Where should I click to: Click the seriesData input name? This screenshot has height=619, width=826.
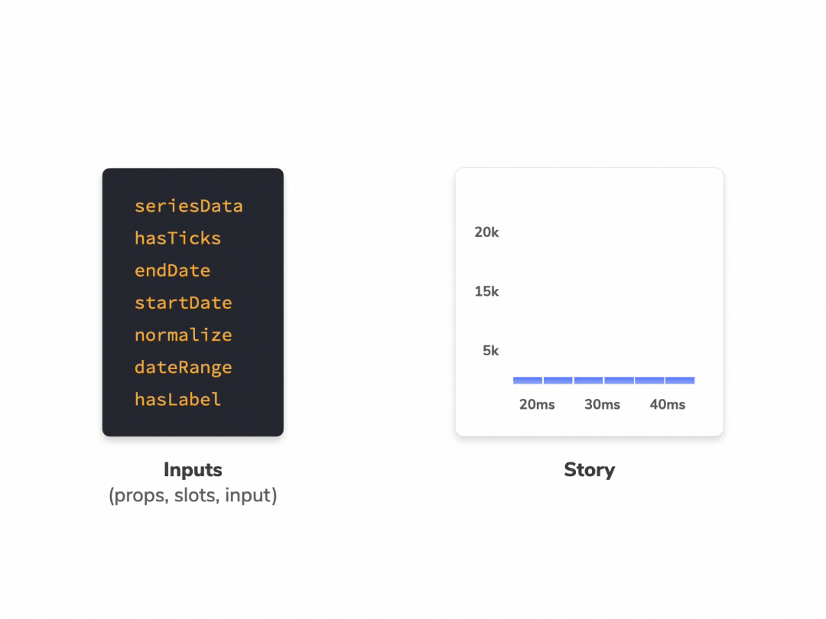pyautogui.click(x=188, y=206)
